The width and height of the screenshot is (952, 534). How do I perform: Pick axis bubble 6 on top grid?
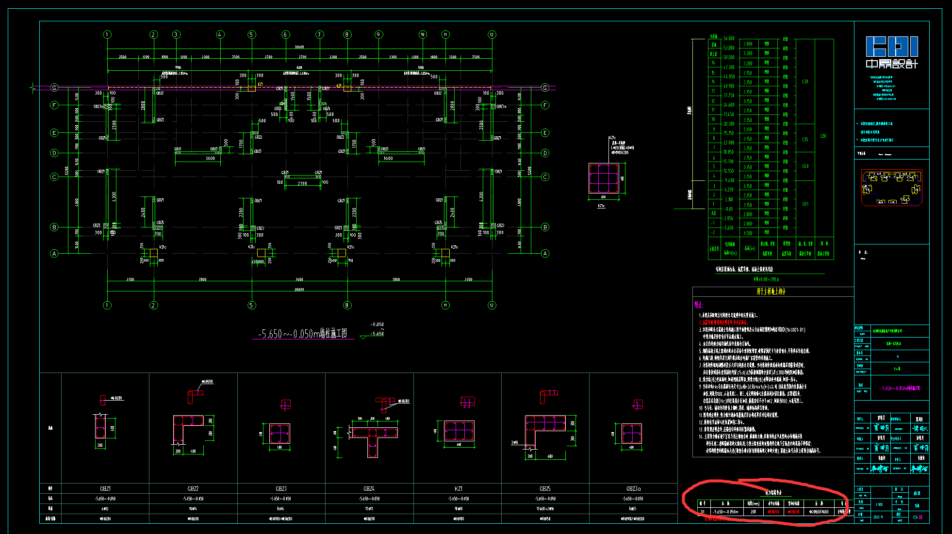pos(285,34)
